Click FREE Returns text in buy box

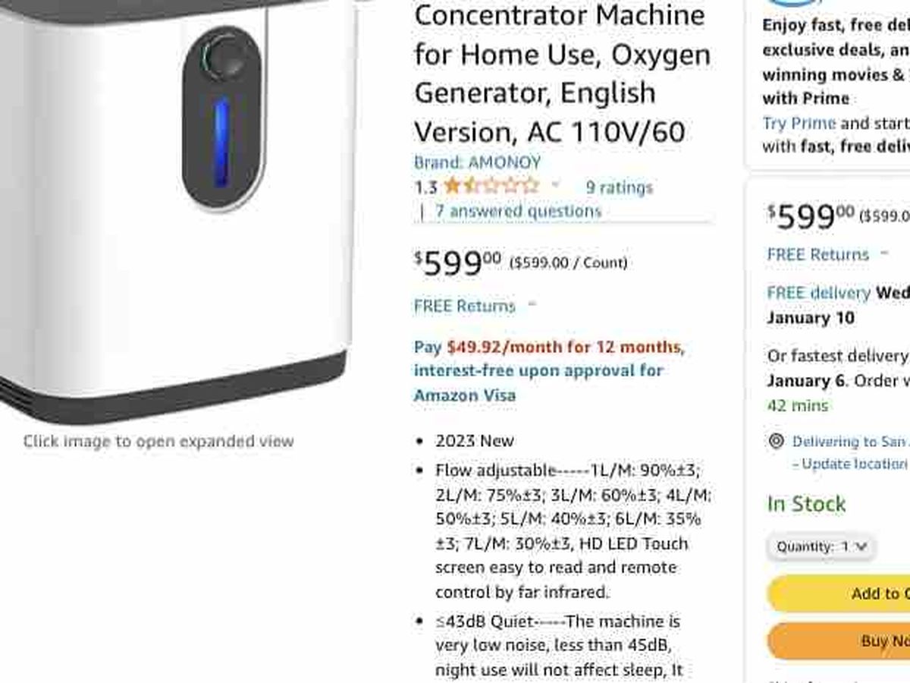click(x=817, y=254)
